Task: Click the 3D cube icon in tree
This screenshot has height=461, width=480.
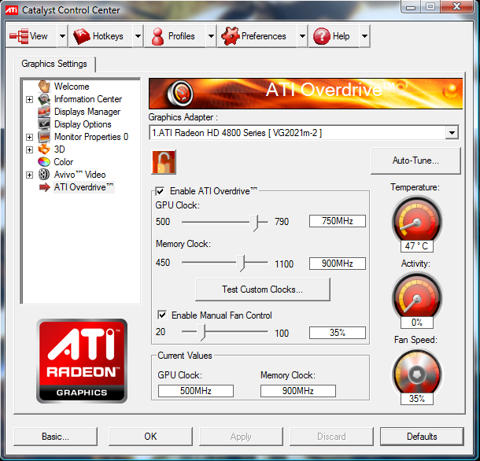Action: tap(45, 149)
